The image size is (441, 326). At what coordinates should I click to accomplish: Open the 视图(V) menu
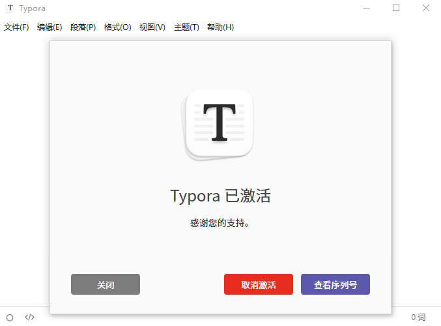152,27
